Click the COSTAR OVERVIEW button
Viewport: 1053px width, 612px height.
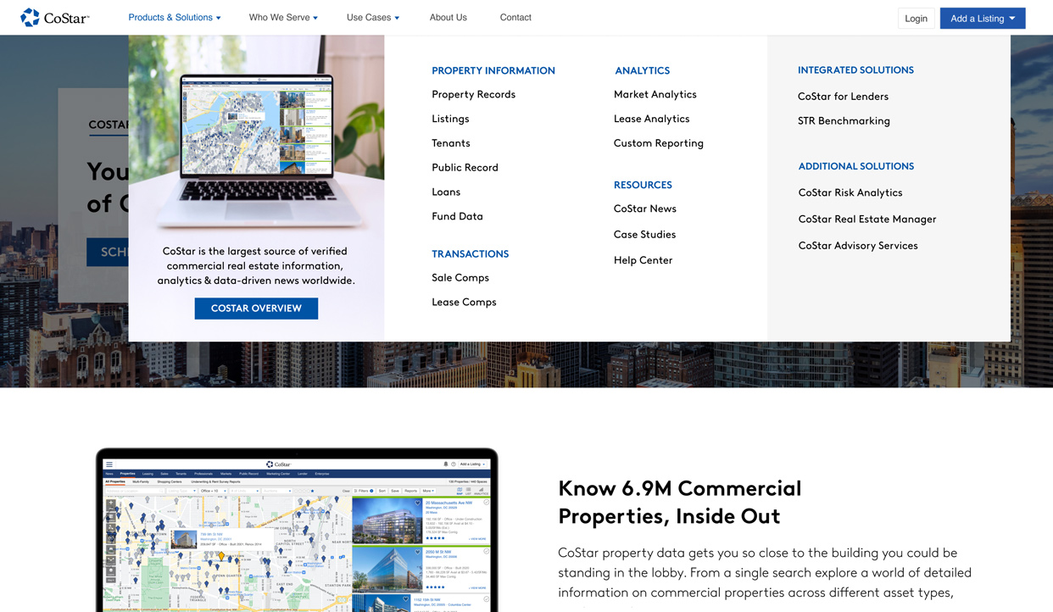click(256, 308)
